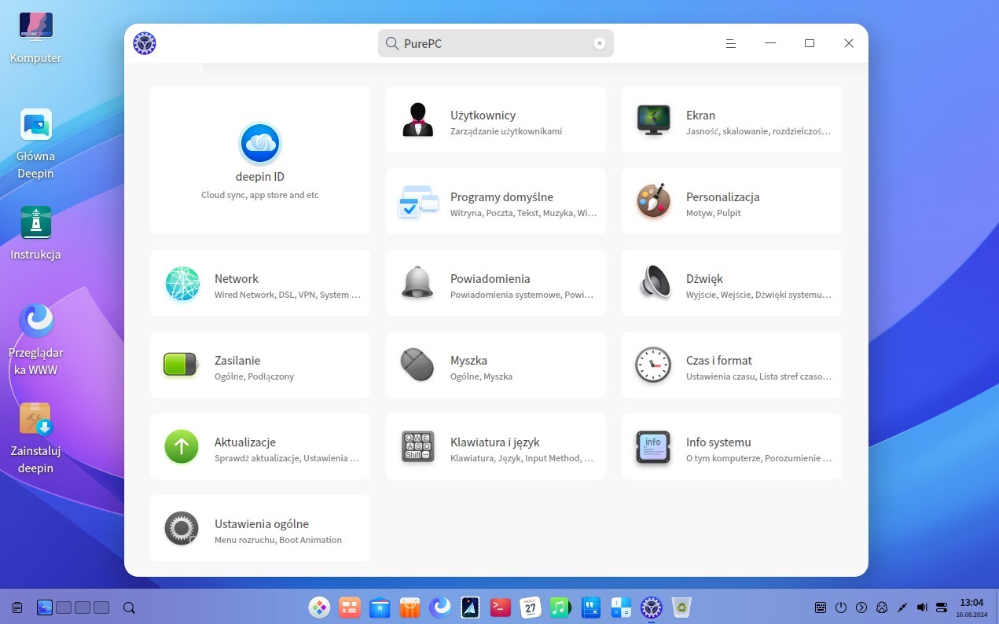Open the Trash from the dock

[x=681, y=607]
